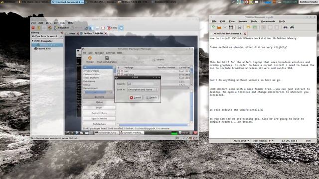Click the Synaptic Packag... taskbar button in guest

[132, 133]
